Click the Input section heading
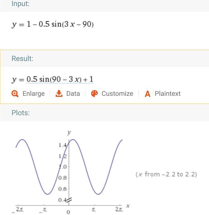This screenshot has height=215, width=209. 20,4
